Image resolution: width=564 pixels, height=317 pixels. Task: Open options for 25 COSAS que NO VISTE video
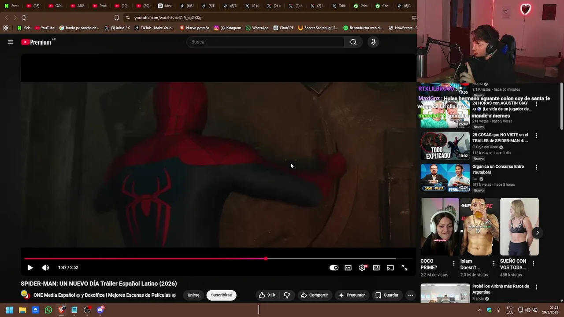click(x=536, y=136)
